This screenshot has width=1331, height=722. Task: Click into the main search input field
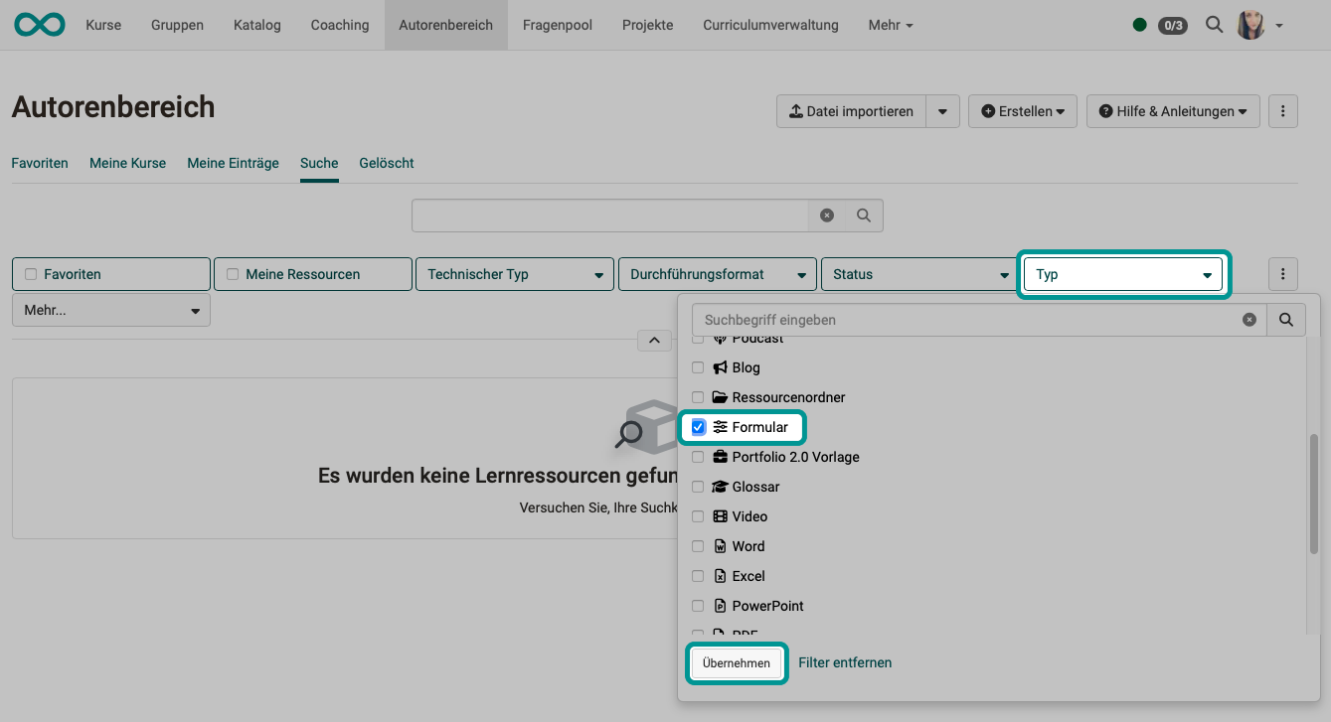616,215
